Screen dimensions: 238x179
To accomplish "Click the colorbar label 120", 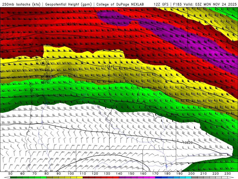I will coord(95,174).
